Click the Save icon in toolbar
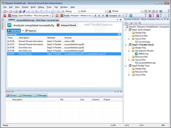Screen dimensions: 171x128 [20, 11]
